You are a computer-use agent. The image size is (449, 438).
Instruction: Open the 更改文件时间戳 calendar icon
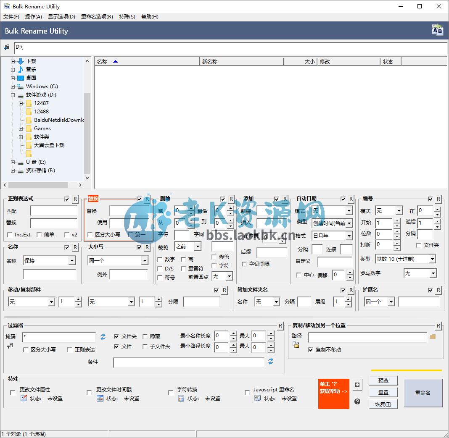pyautogui.click(x=100, y=398)
